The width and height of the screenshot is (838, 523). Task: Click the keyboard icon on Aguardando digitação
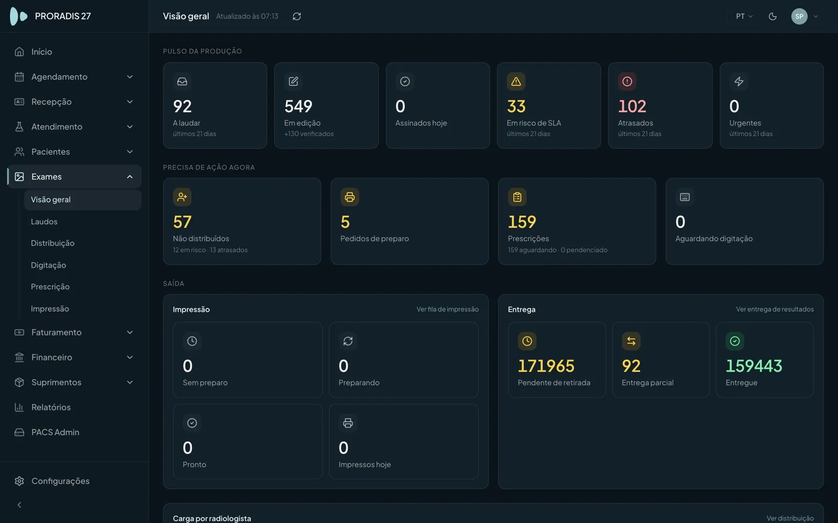[685, 197]
